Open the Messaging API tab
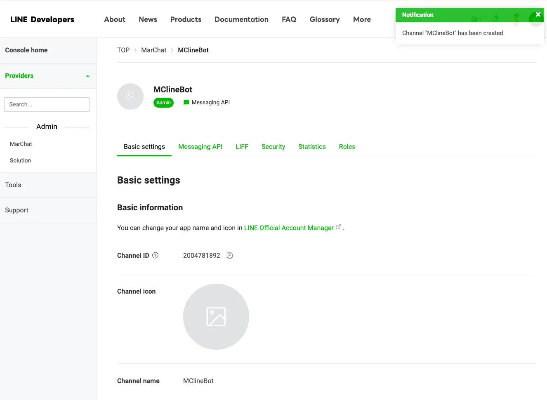This screenshot has height=400, width=547. 200,147
